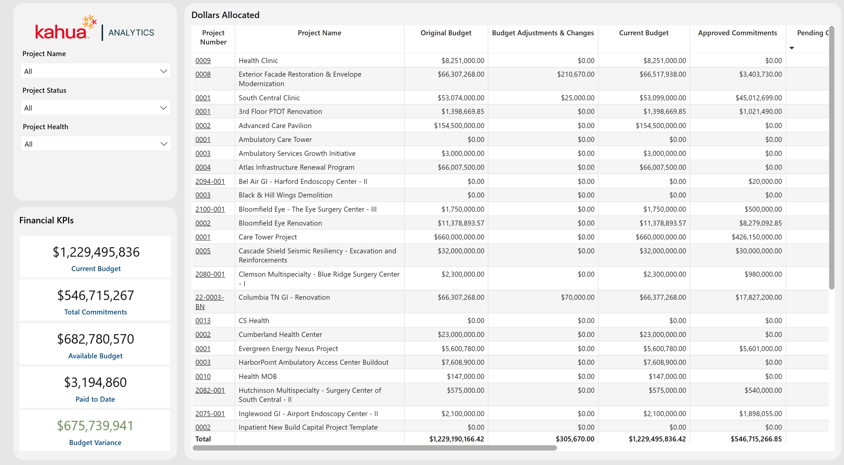Open project link 2100-001 Bloomfield Eye
The image size is (844, 465).
click(210, 209)
